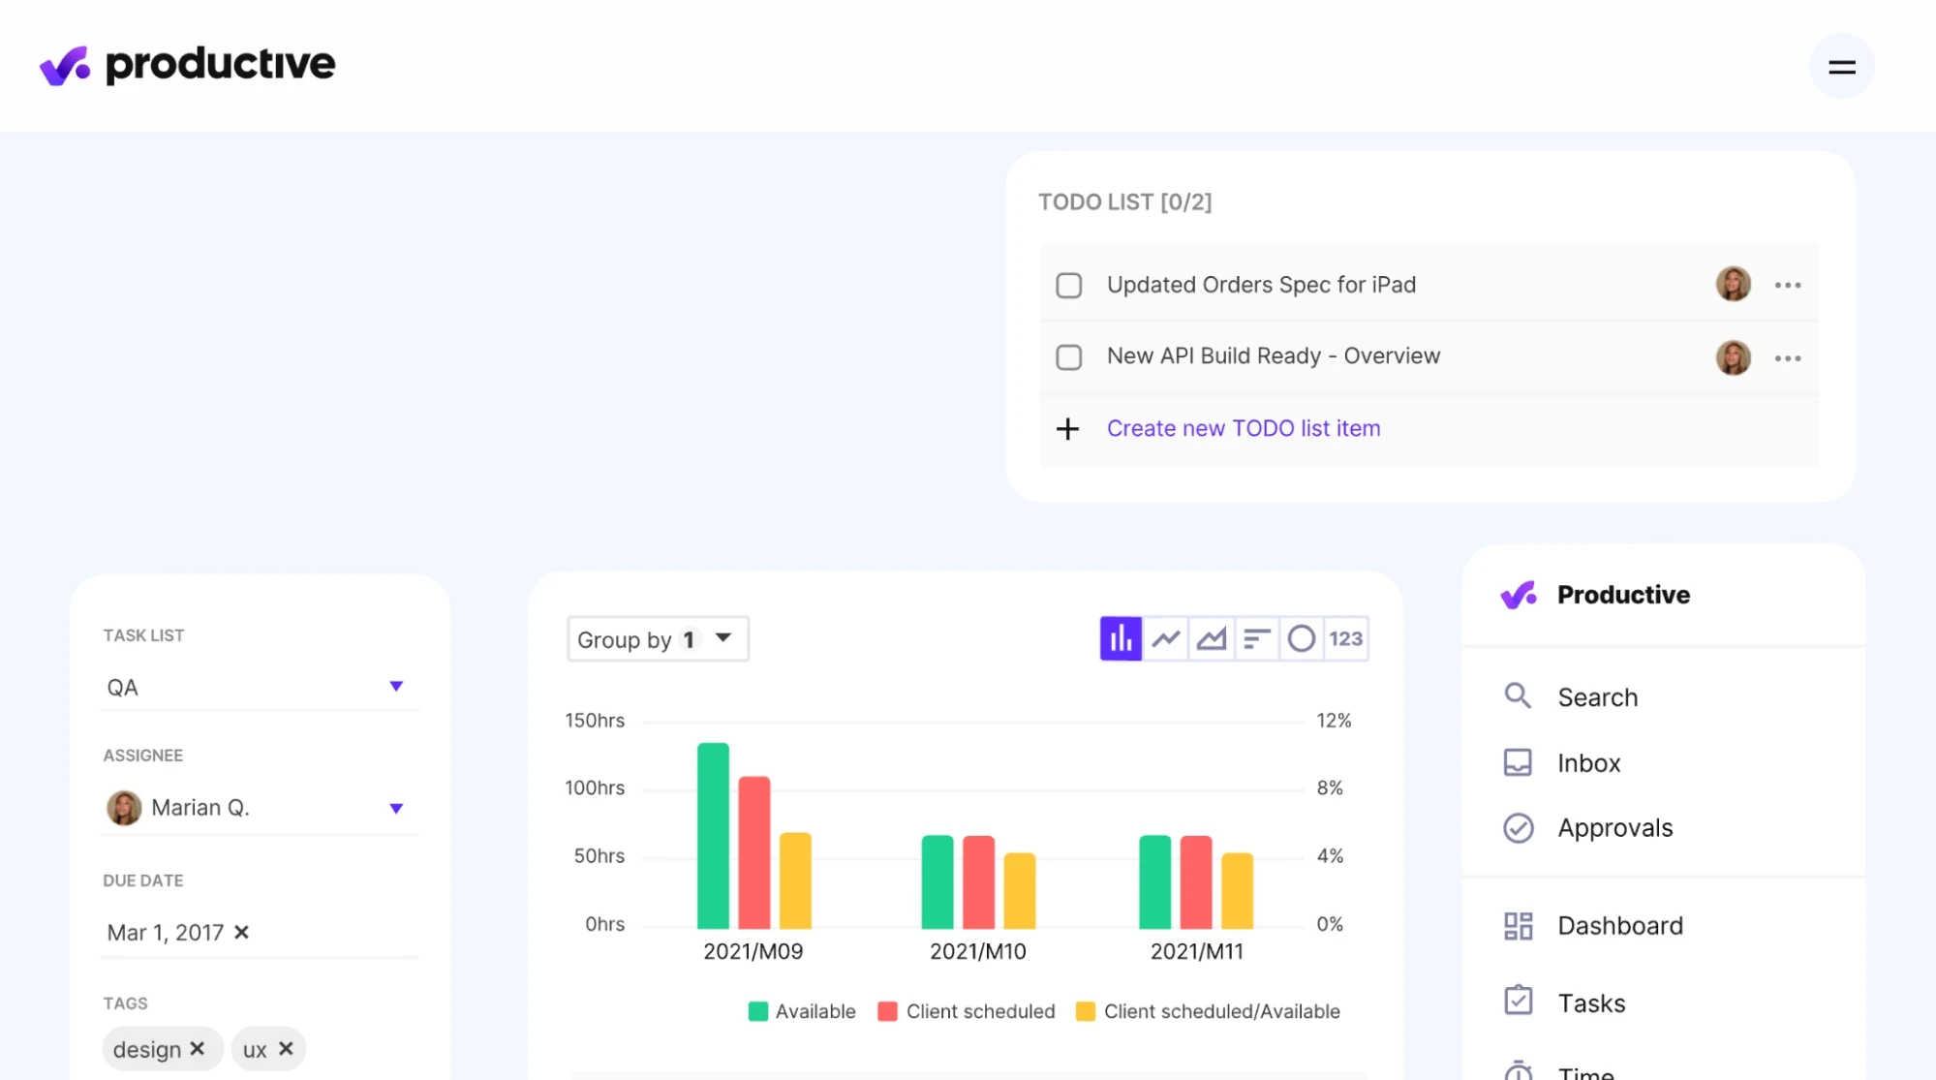Click Create new TODO list item link
The image size is (1936, 1080).
click(1244, 428)
